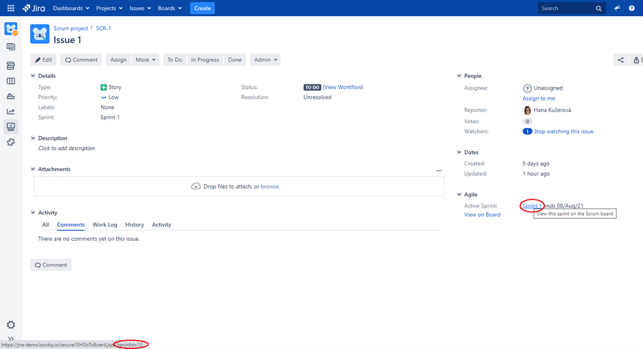643x349 pixels.
Task: Collapse the Activity section
Action: [33, 212]
